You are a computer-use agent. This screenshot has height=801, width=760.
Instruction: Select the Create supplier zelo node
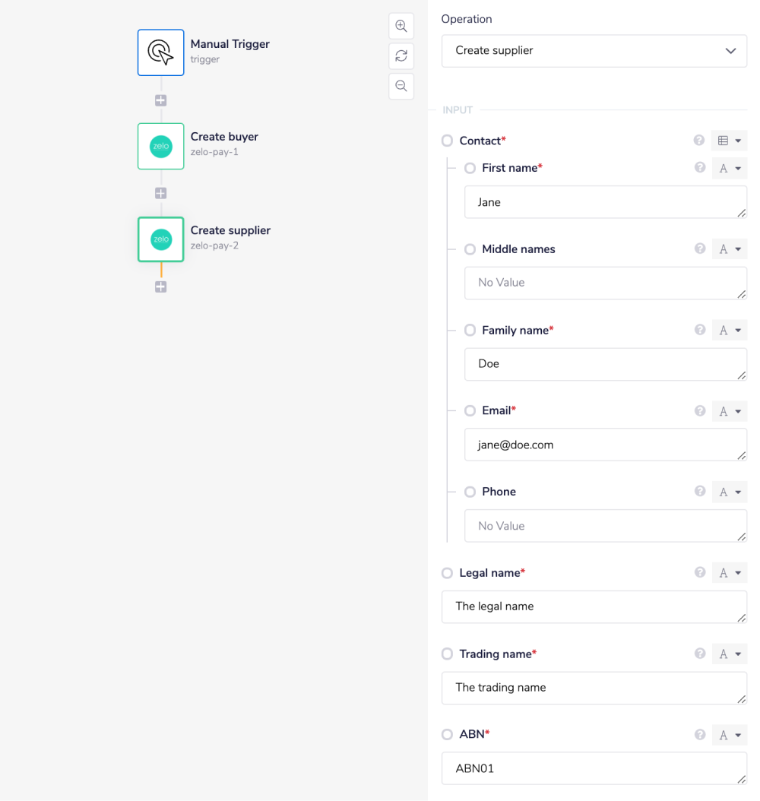click(160, 239)
